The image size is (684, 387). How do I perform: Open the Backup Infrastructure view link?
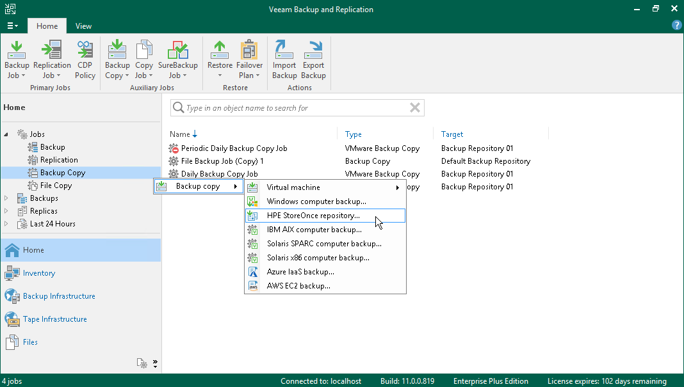click(x=59, y=296)
